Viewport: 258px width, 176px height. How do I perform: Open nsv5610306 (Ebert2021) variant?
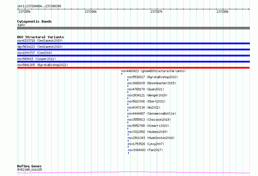pyautogui.click(x=146, y=101)
